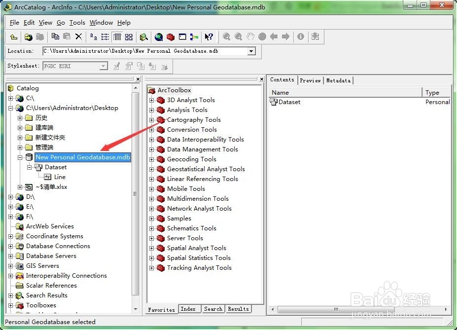Image resolution: width=457 pixels, height=330 pixels.
Task: Click the Paste toolbar icon
Action: tap(67, 37)
